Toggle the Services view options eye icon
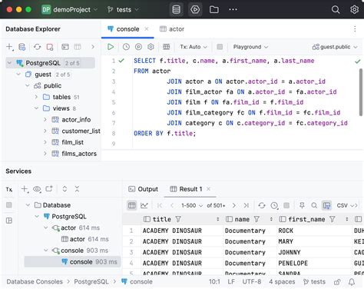This screenshot has width=364, height=289. [x=37, y=189]
